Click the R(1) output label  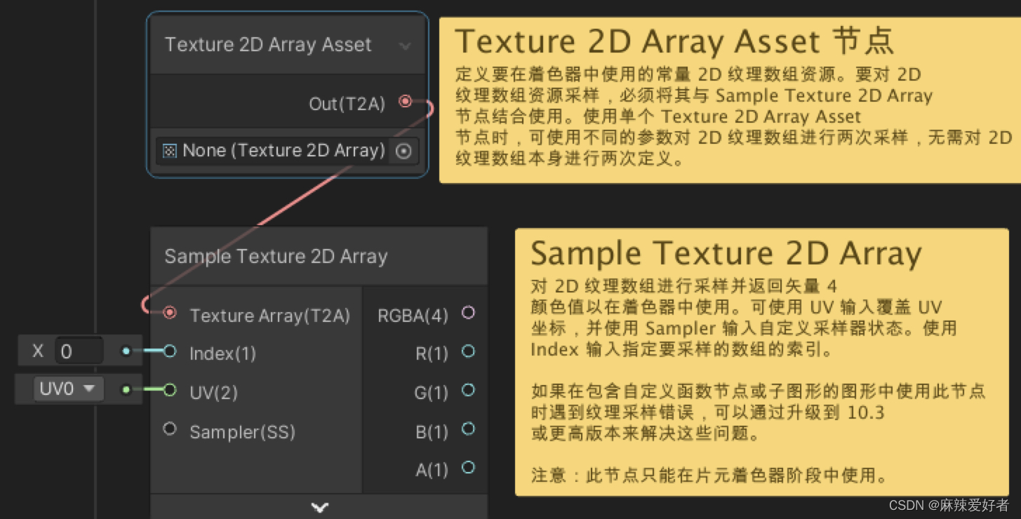point(432,355)
